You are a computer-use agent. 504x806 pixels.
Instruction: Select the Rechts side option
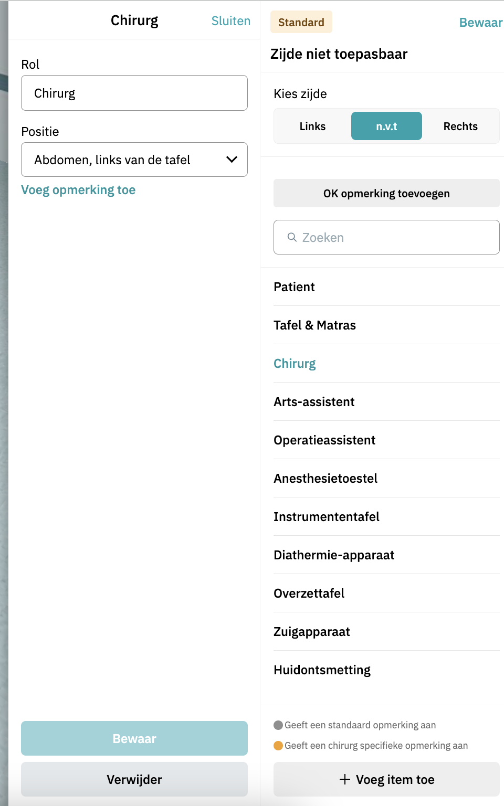click(460, 126)
